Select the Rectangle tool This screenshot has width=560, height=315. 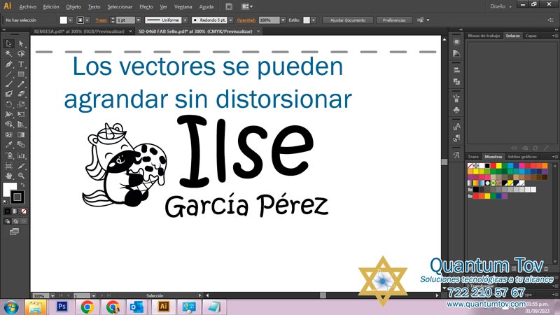21,74
